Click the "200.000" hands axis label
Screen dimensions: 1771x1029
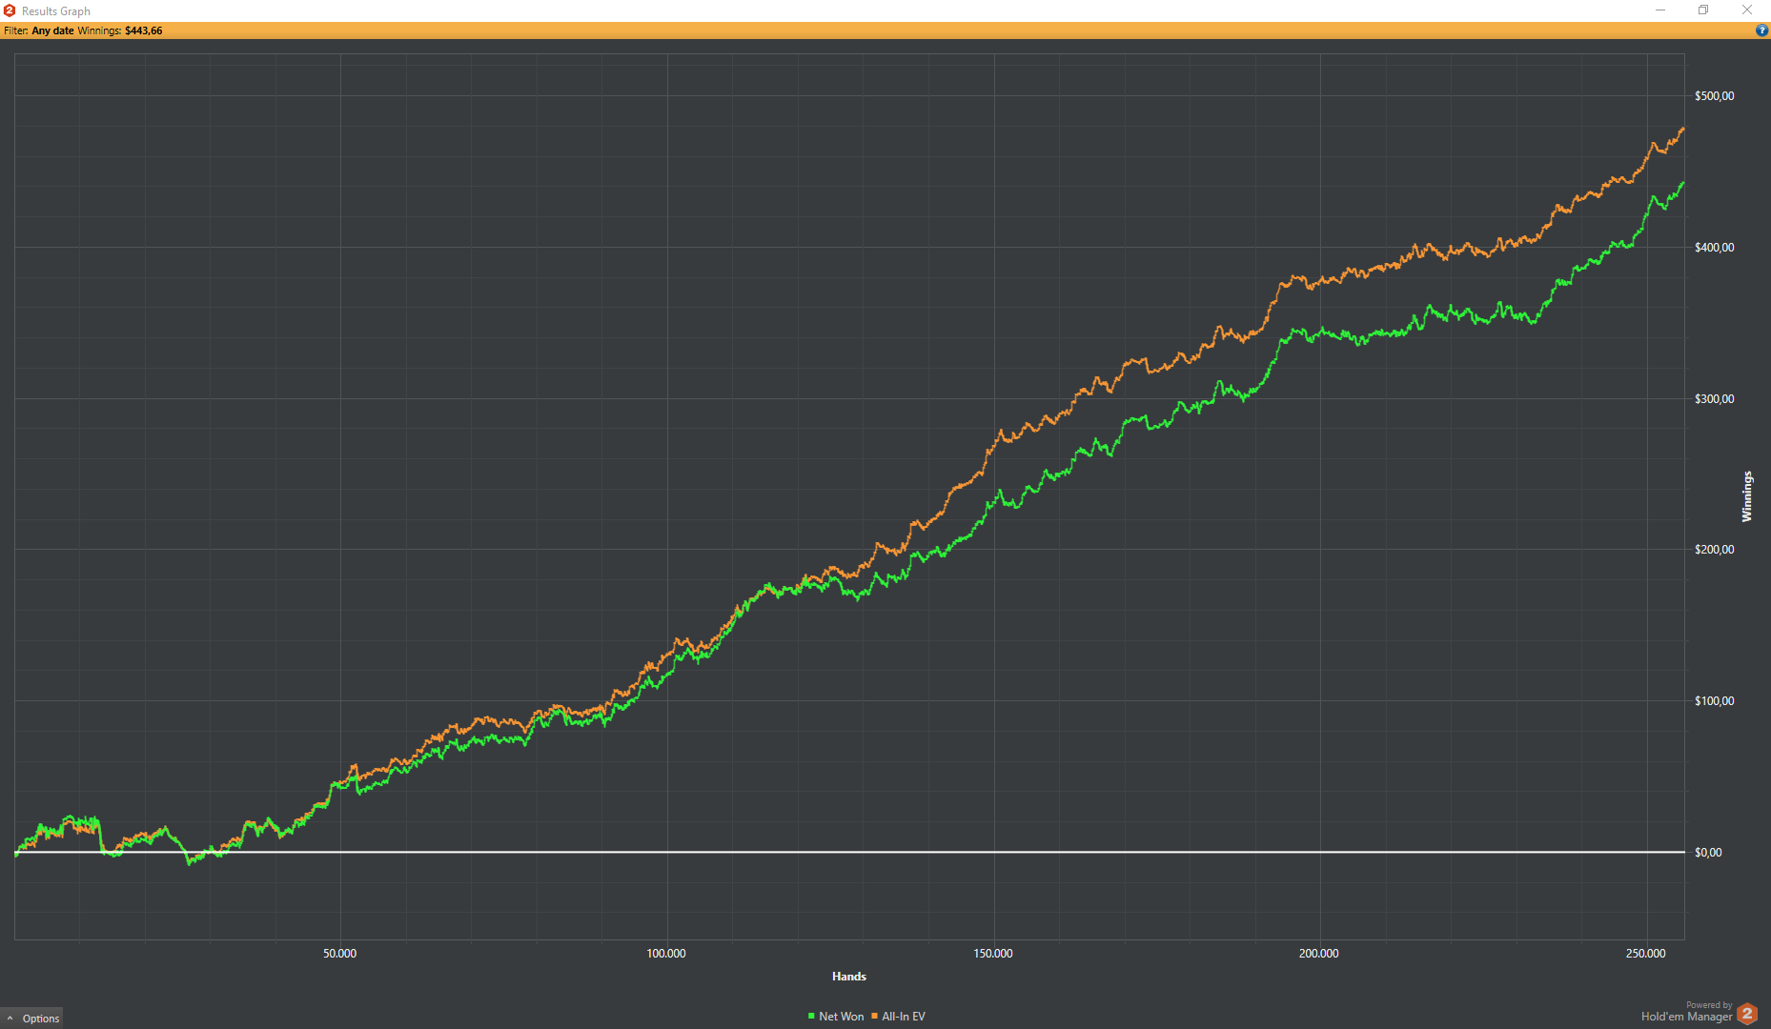(x=1319, y=954)
